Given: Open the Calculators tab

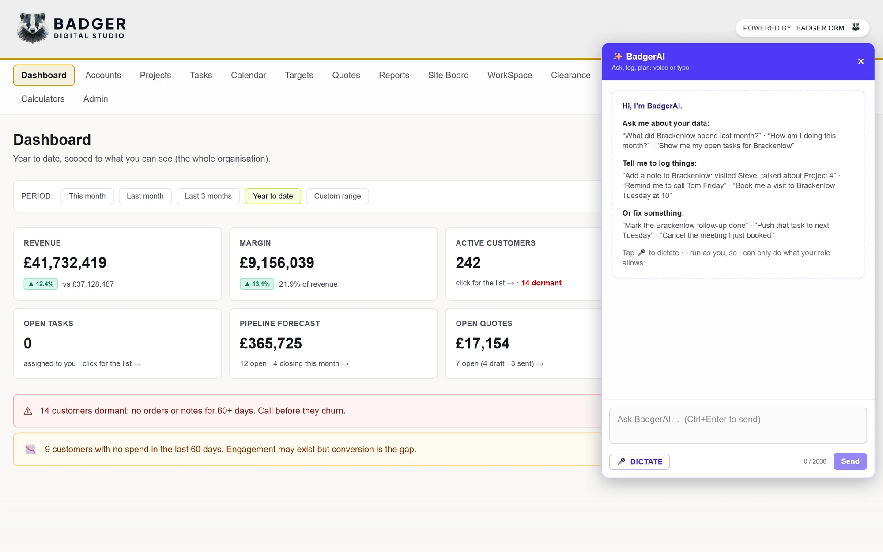Looking at the screenshot, I should tap(43, 99).
